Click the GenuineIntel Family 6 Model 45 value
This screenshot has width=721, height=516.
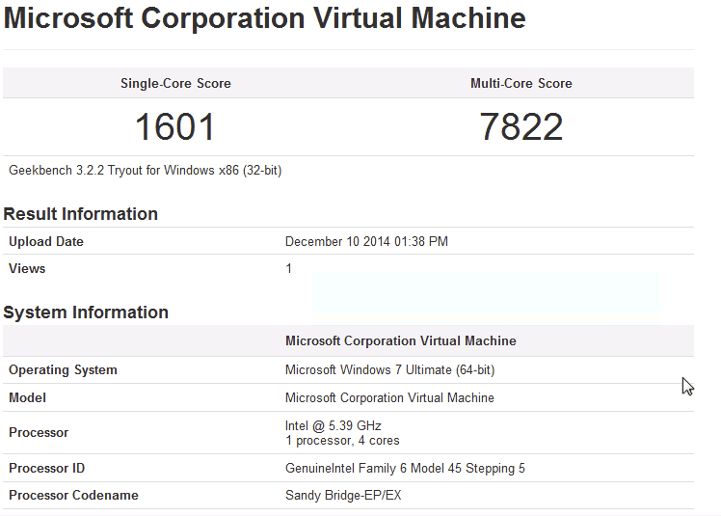[x=405, y=469]
